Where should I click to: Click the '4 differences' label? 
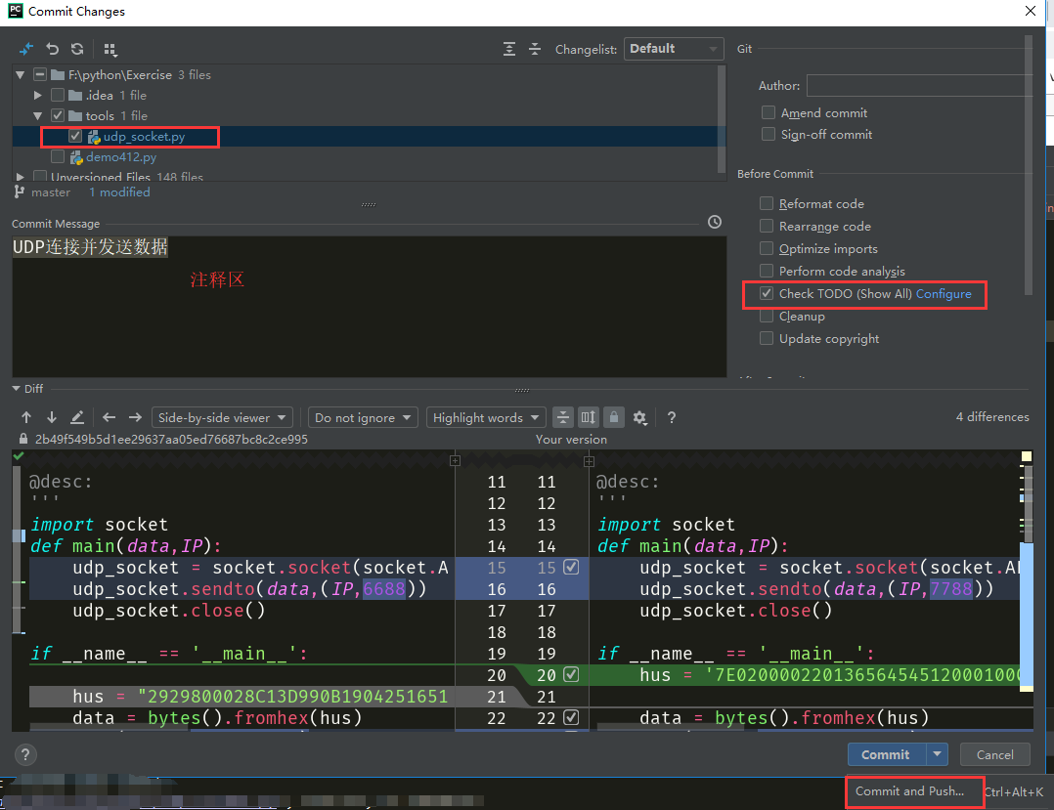[x=992, y=416]
